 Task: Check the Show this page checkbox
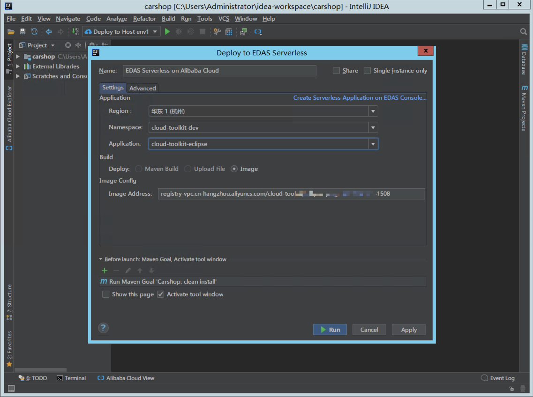(106, 294)
